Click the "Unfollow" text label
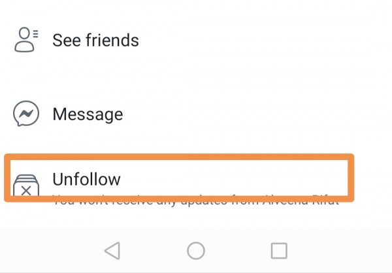The image size is (392, 273). point(86,178)
